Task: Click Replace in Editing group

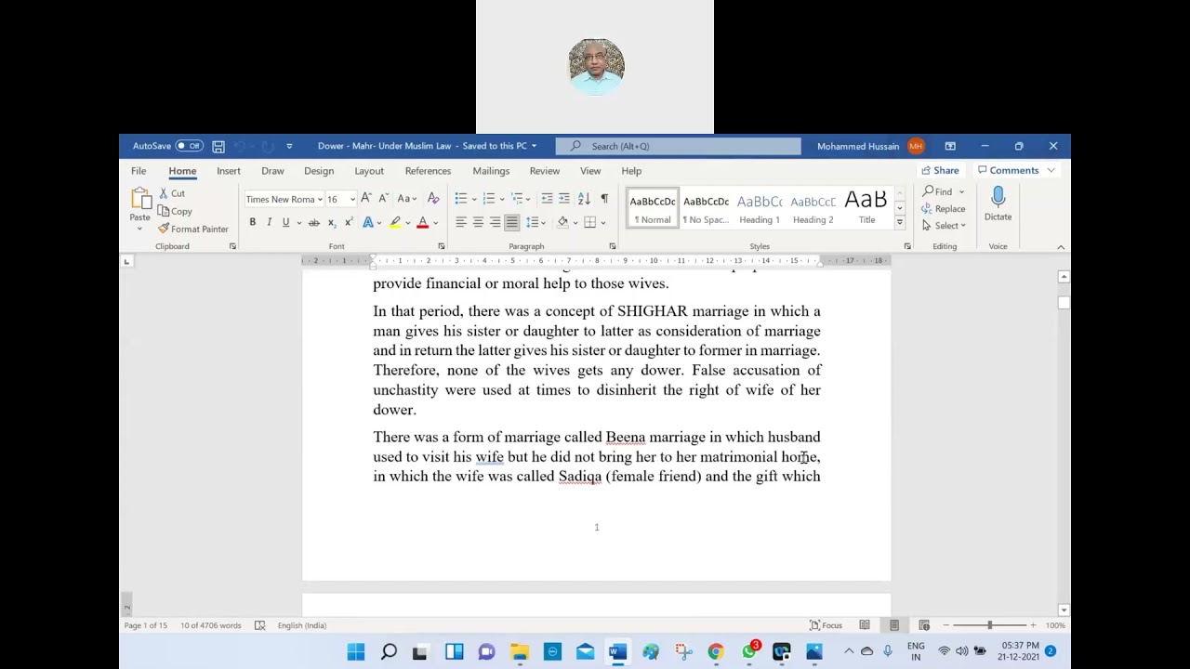Action: point(944,209)
